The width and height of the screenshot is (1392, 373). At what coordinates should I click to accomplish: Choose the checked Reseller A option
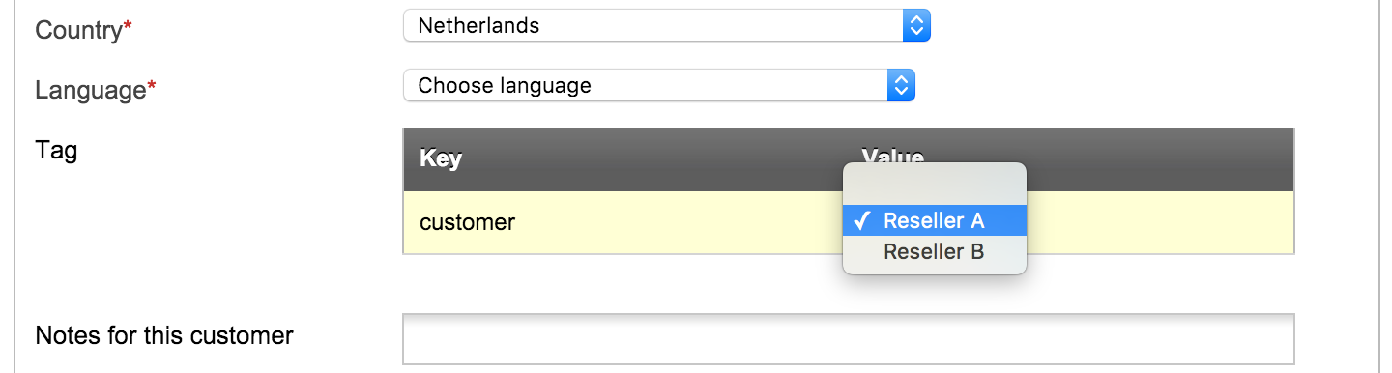tap(934, 220)
